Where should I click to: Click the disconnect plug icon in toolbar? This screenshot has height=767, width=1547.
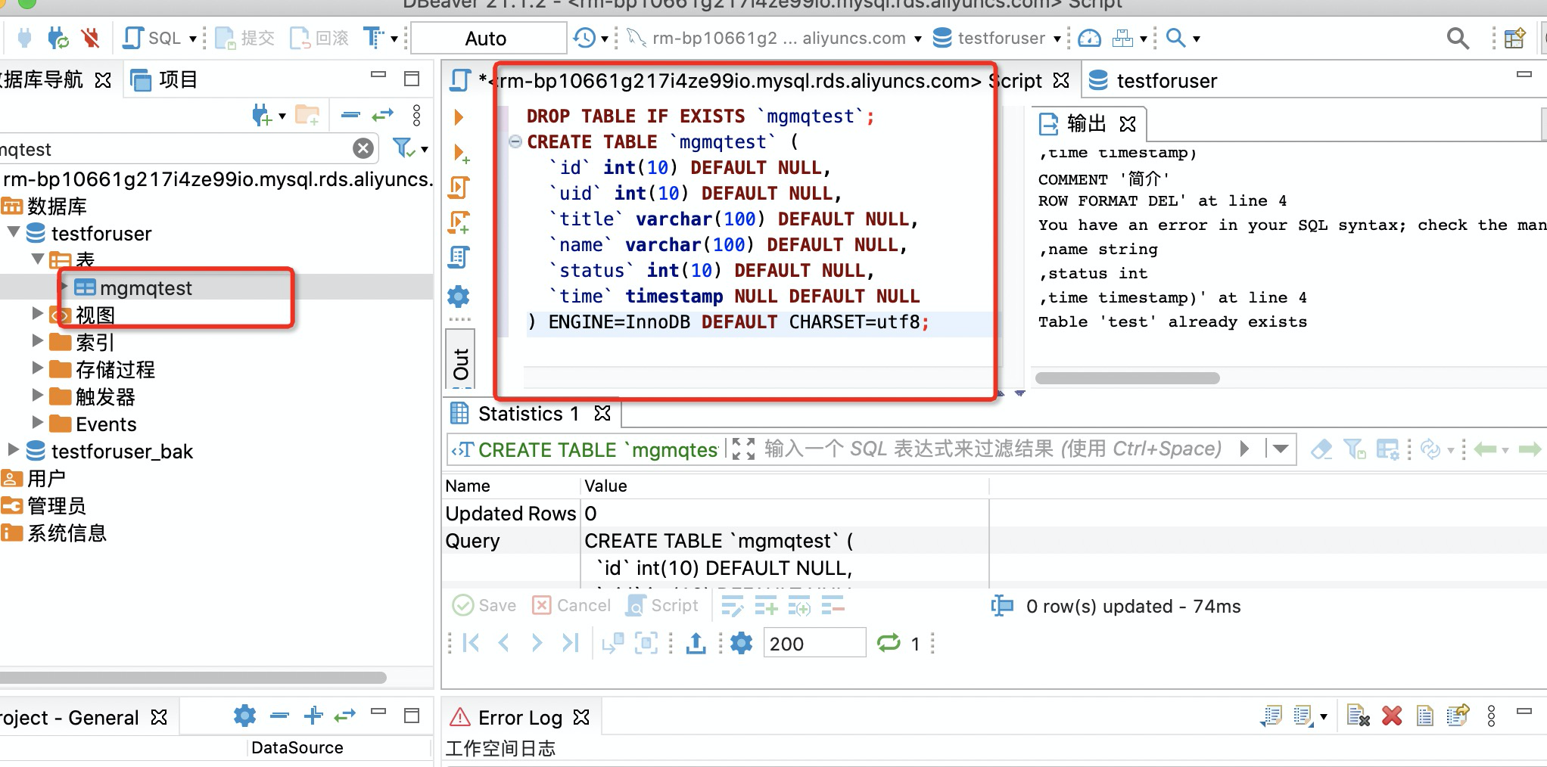point(91,38)
